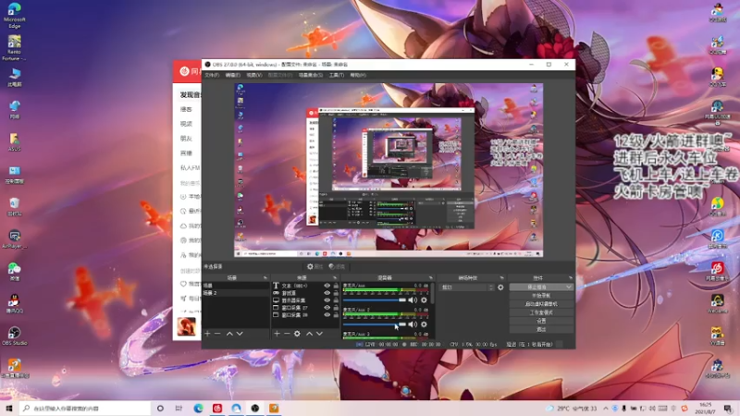Open the AirPlayer desktop icon
The width and height of the screenshot is (740, 416).
pos(14,239)
